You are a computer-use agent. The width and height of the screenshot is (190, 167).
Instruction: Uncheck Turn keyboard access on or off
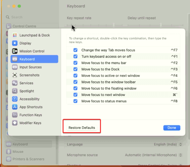75,56
